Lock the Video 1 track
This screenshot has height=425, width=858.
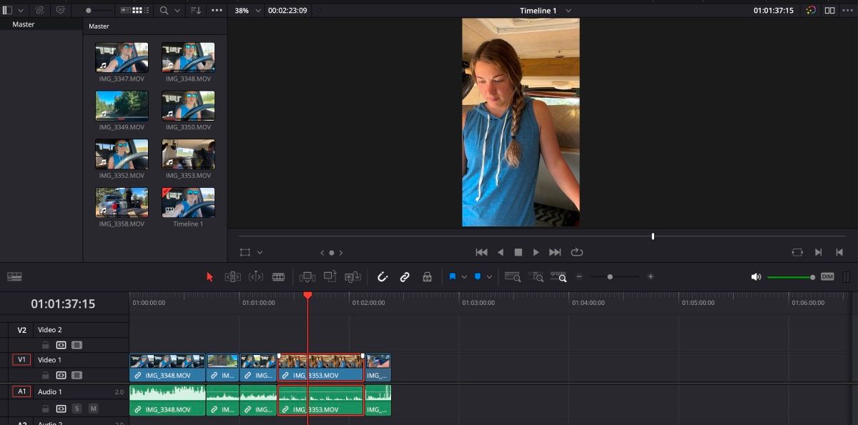coord(46,375)
